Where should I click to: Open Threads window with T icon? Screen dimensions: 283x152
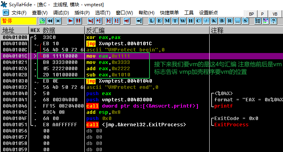click(175, 21)
